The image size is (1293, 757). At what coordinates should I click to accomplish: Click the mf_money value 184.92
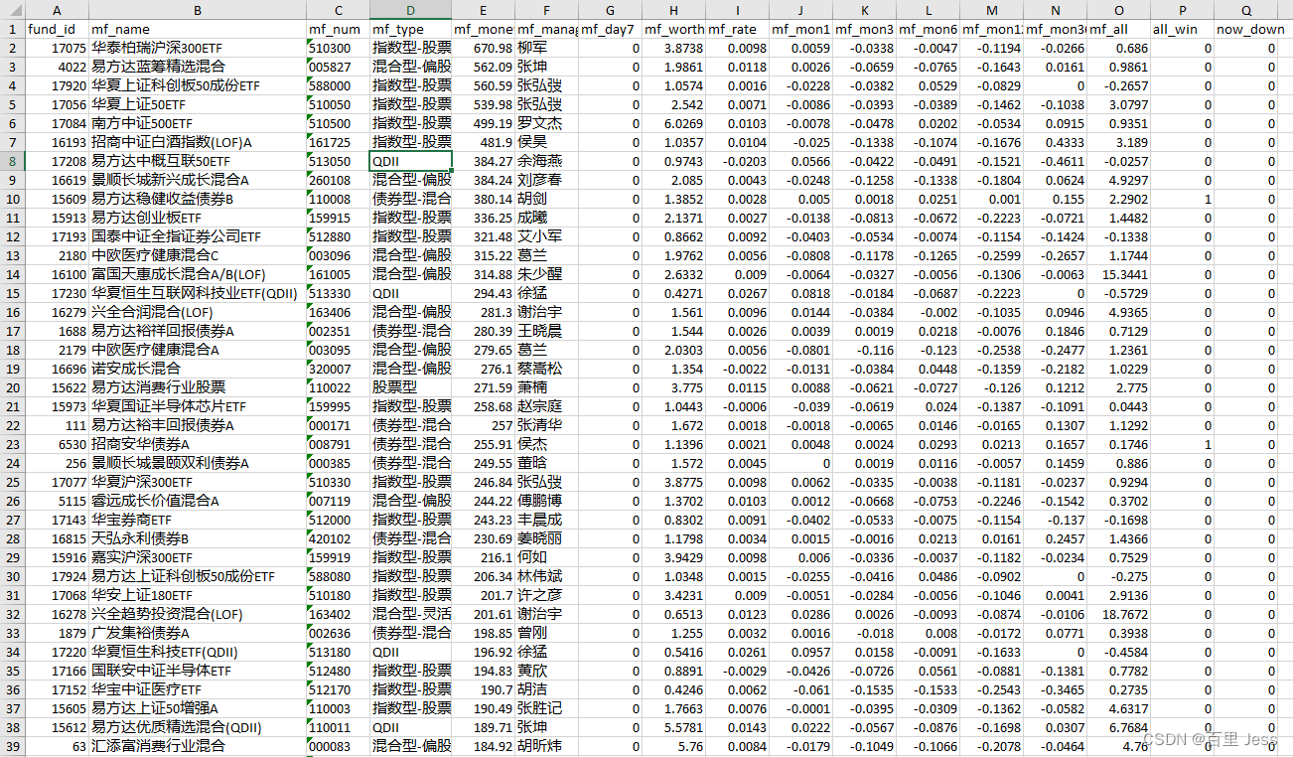[483, 746]
